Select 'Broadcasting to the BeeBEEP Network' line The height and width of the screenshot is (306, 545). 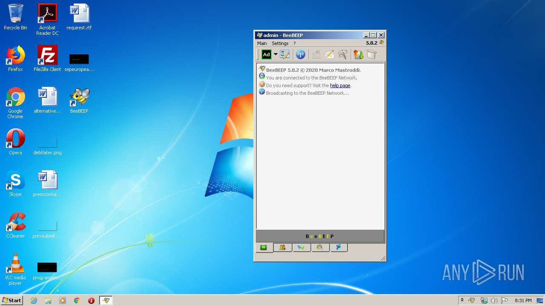[307, 93]
